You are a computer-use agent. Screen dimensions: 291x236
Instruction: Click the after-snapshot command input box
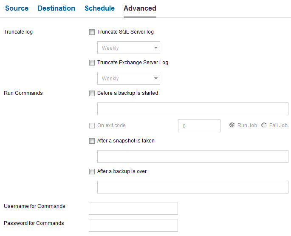coord(192,156)
